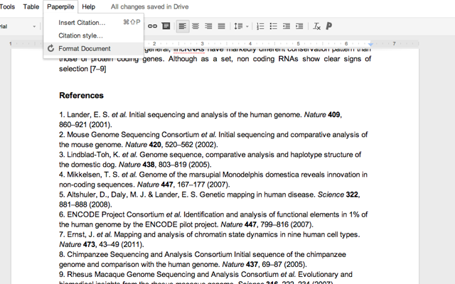Toggle right text alignment
455x284 pixels.
208,26
